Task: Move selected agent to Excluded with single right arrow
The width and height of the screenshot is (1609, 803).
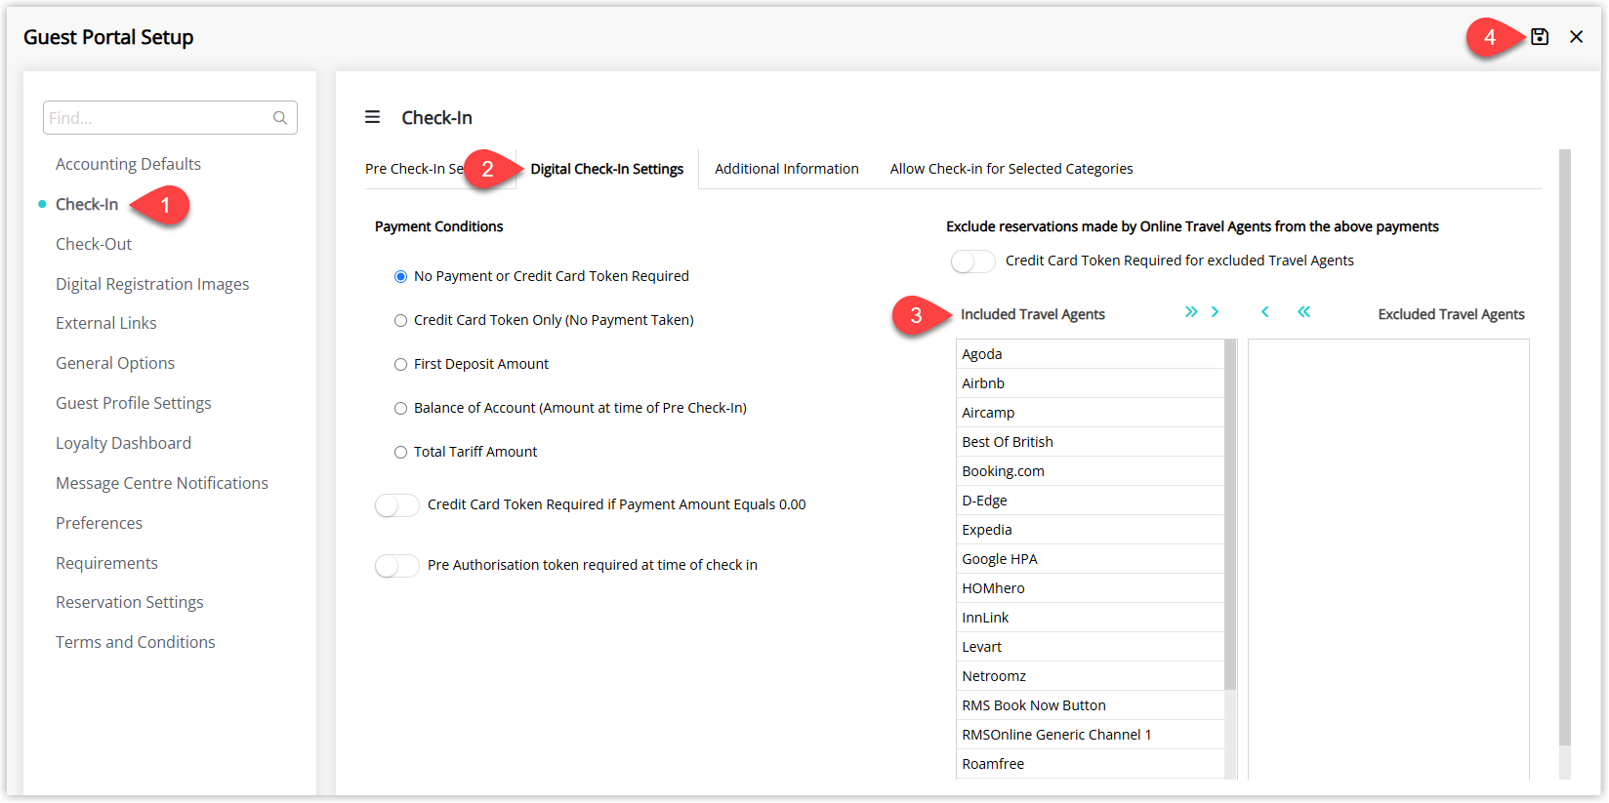Action: click(x=1216, y=312)
